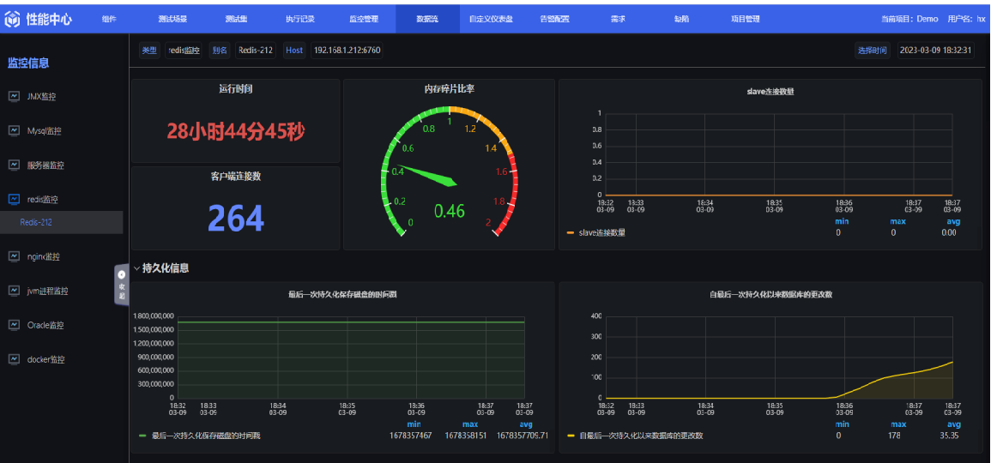Viewport: 991px width, 463px height.
Task: Click the slave连接数量 chart title
Action: tap(770, 92)
